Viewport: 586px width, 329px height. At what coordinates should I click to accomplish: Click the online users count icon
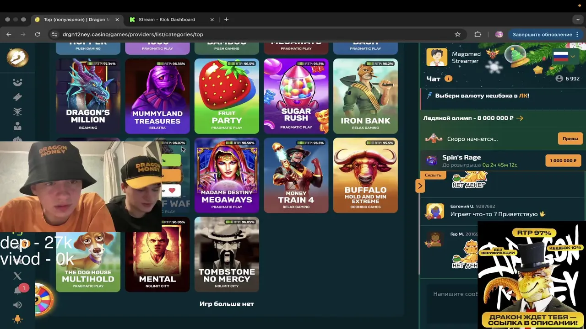559,79
